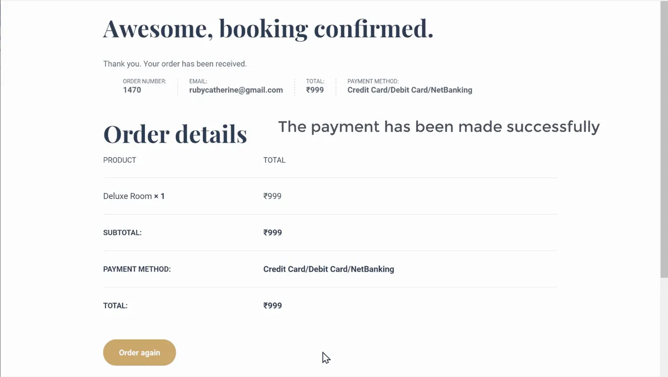This screenshot has width=668, height=377.
Task: Click the Order details heading
Action: [x=175, y=134]
